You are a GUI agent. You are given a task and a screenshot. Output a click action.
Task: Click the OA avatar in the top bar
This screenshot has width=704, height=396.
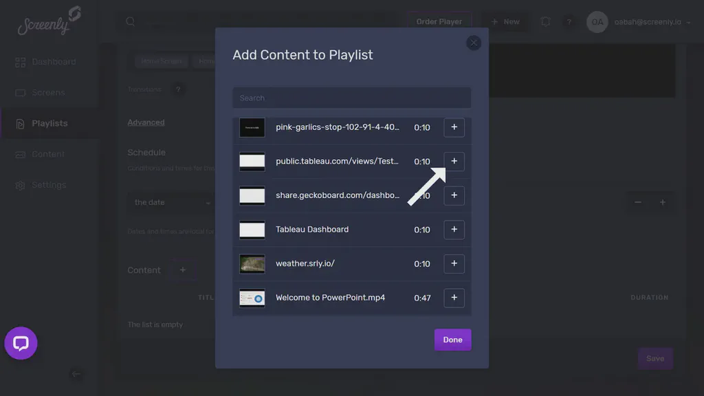(x=597, y=21)
